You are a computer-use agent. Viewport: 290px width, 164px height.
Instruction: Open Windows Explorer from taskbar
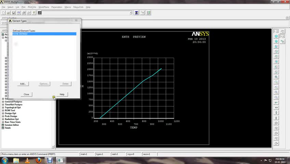(16, 160)
